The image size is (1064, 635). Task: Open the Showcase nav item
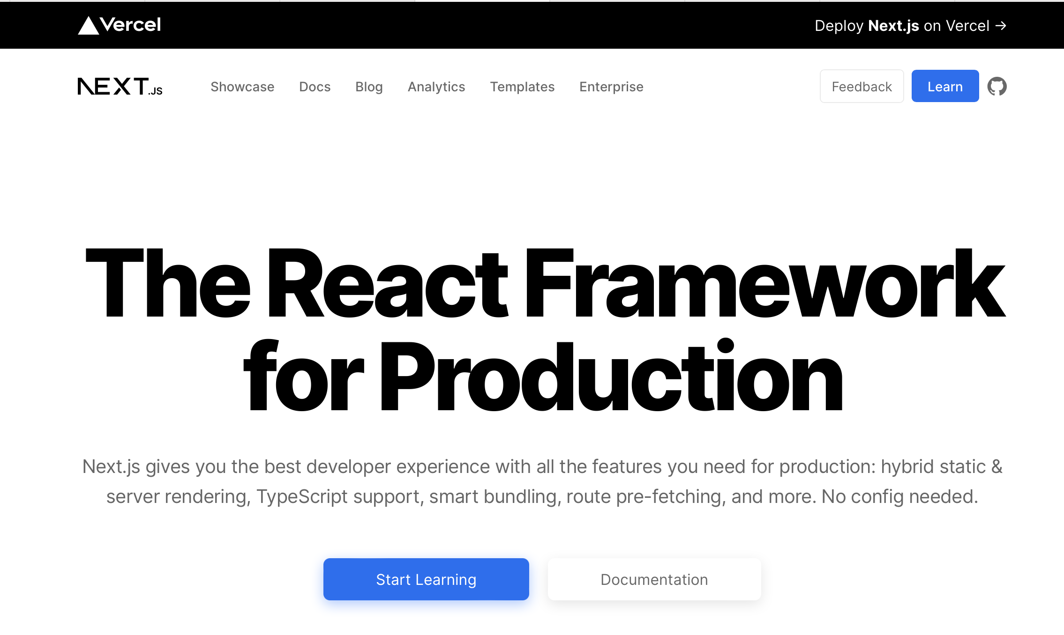point(242,87)
